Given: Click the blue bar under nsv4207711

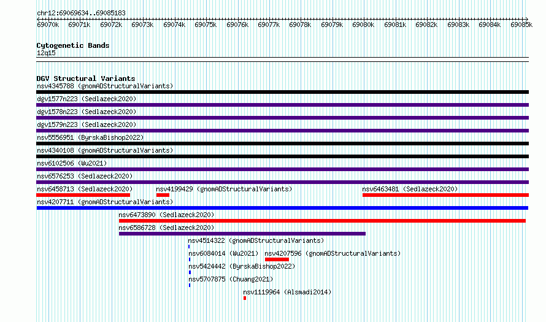Looking at the screenshot, I should (282, 208).
